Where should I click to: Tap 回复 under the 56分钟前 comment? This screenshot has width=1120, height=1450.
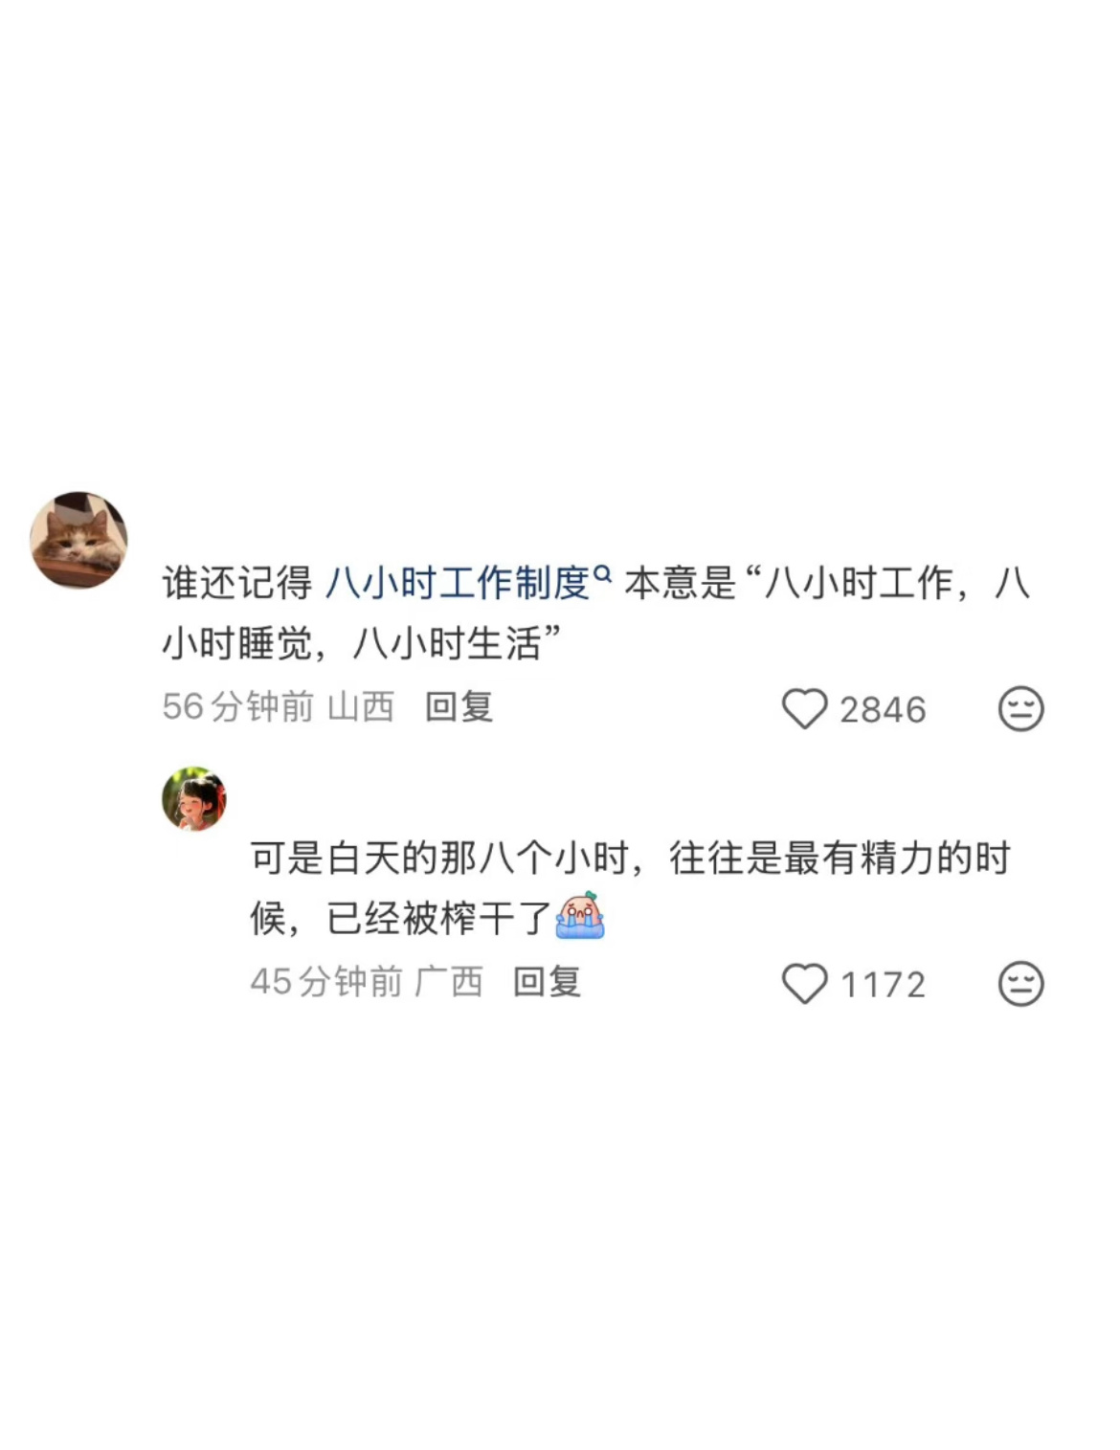(x=459, y=707)
